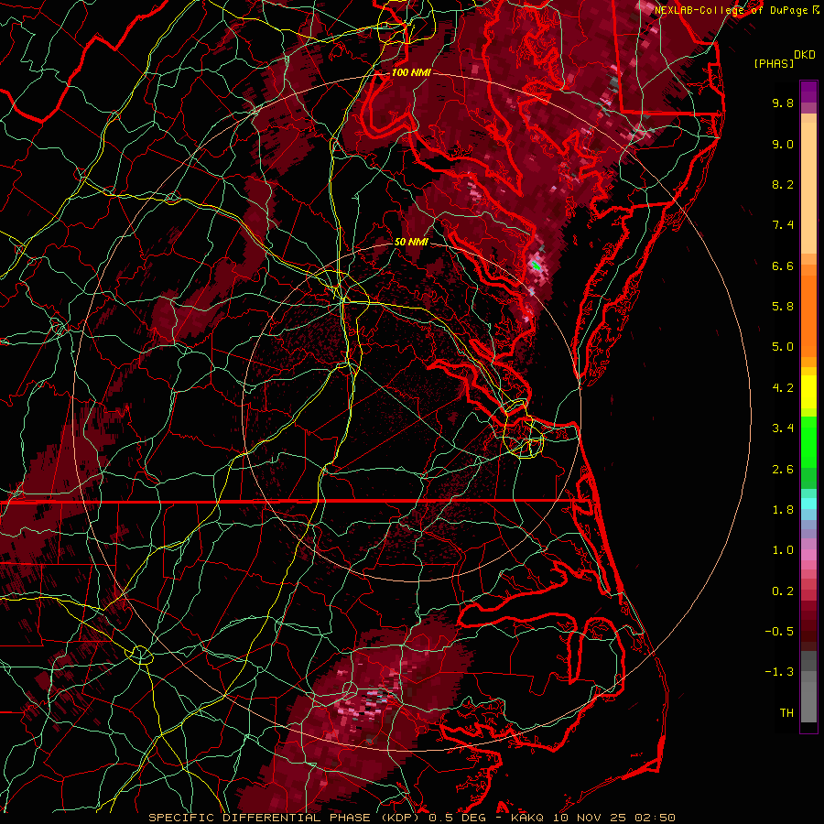Pick the yellow color band in legend

pos(808,392)
